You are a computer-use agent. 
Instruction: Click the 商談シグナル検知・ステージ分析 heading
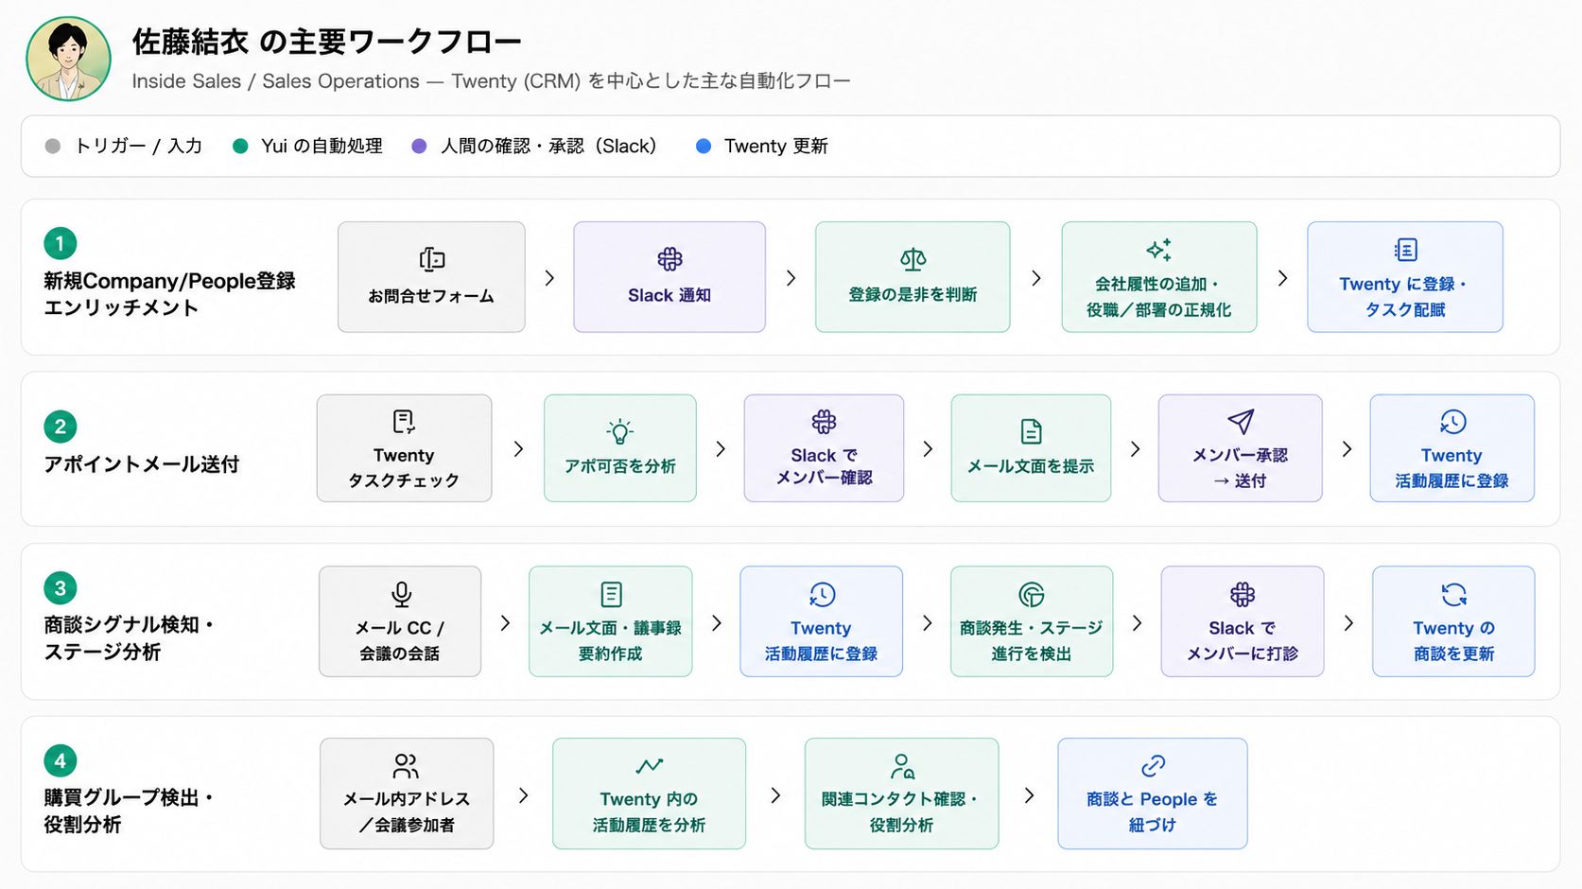(130, 638)
